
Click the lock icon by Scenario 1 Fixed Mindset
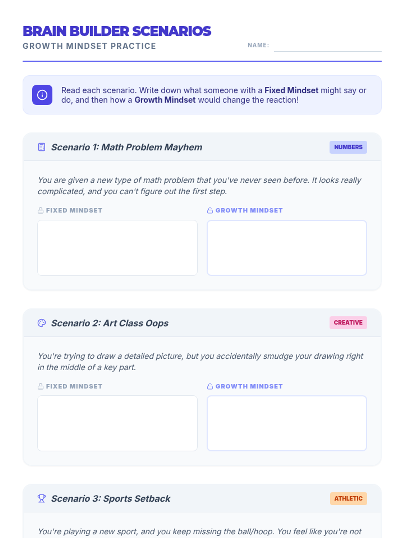pyautogui.click(x=40, y=210)
